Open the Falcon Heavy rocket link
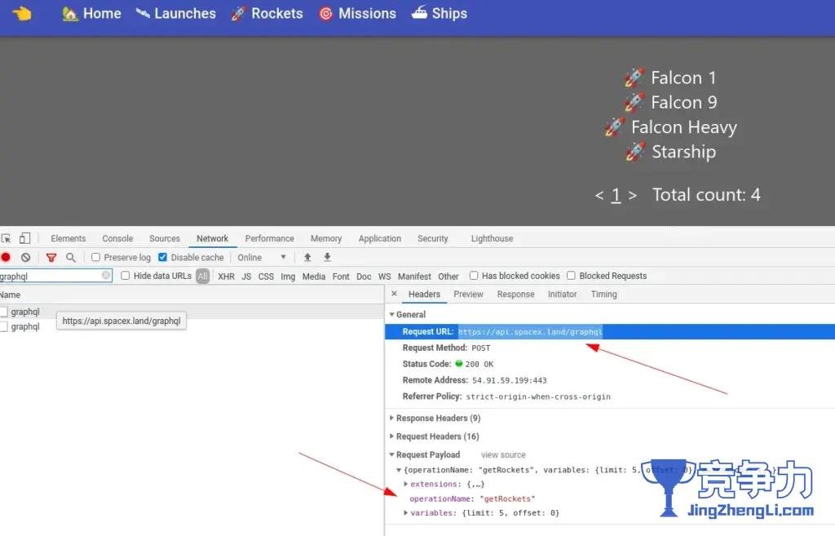Viewport: 835px width, 536px height. (684, 127)
